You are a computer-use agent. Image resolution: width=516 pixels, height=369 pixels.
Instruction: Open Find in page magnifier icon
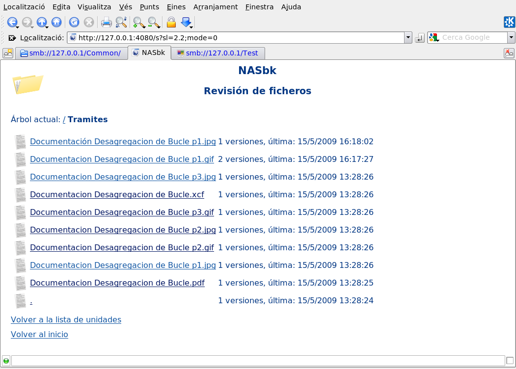click(x=121, y=22)
